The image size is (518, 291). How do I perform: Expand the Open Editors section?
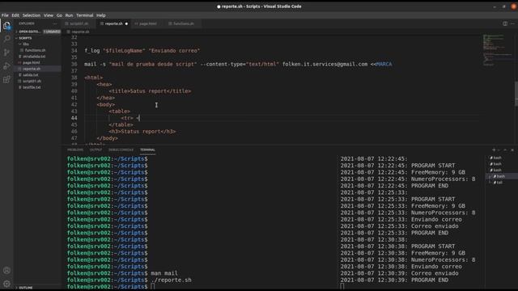(x=29, y=32)
